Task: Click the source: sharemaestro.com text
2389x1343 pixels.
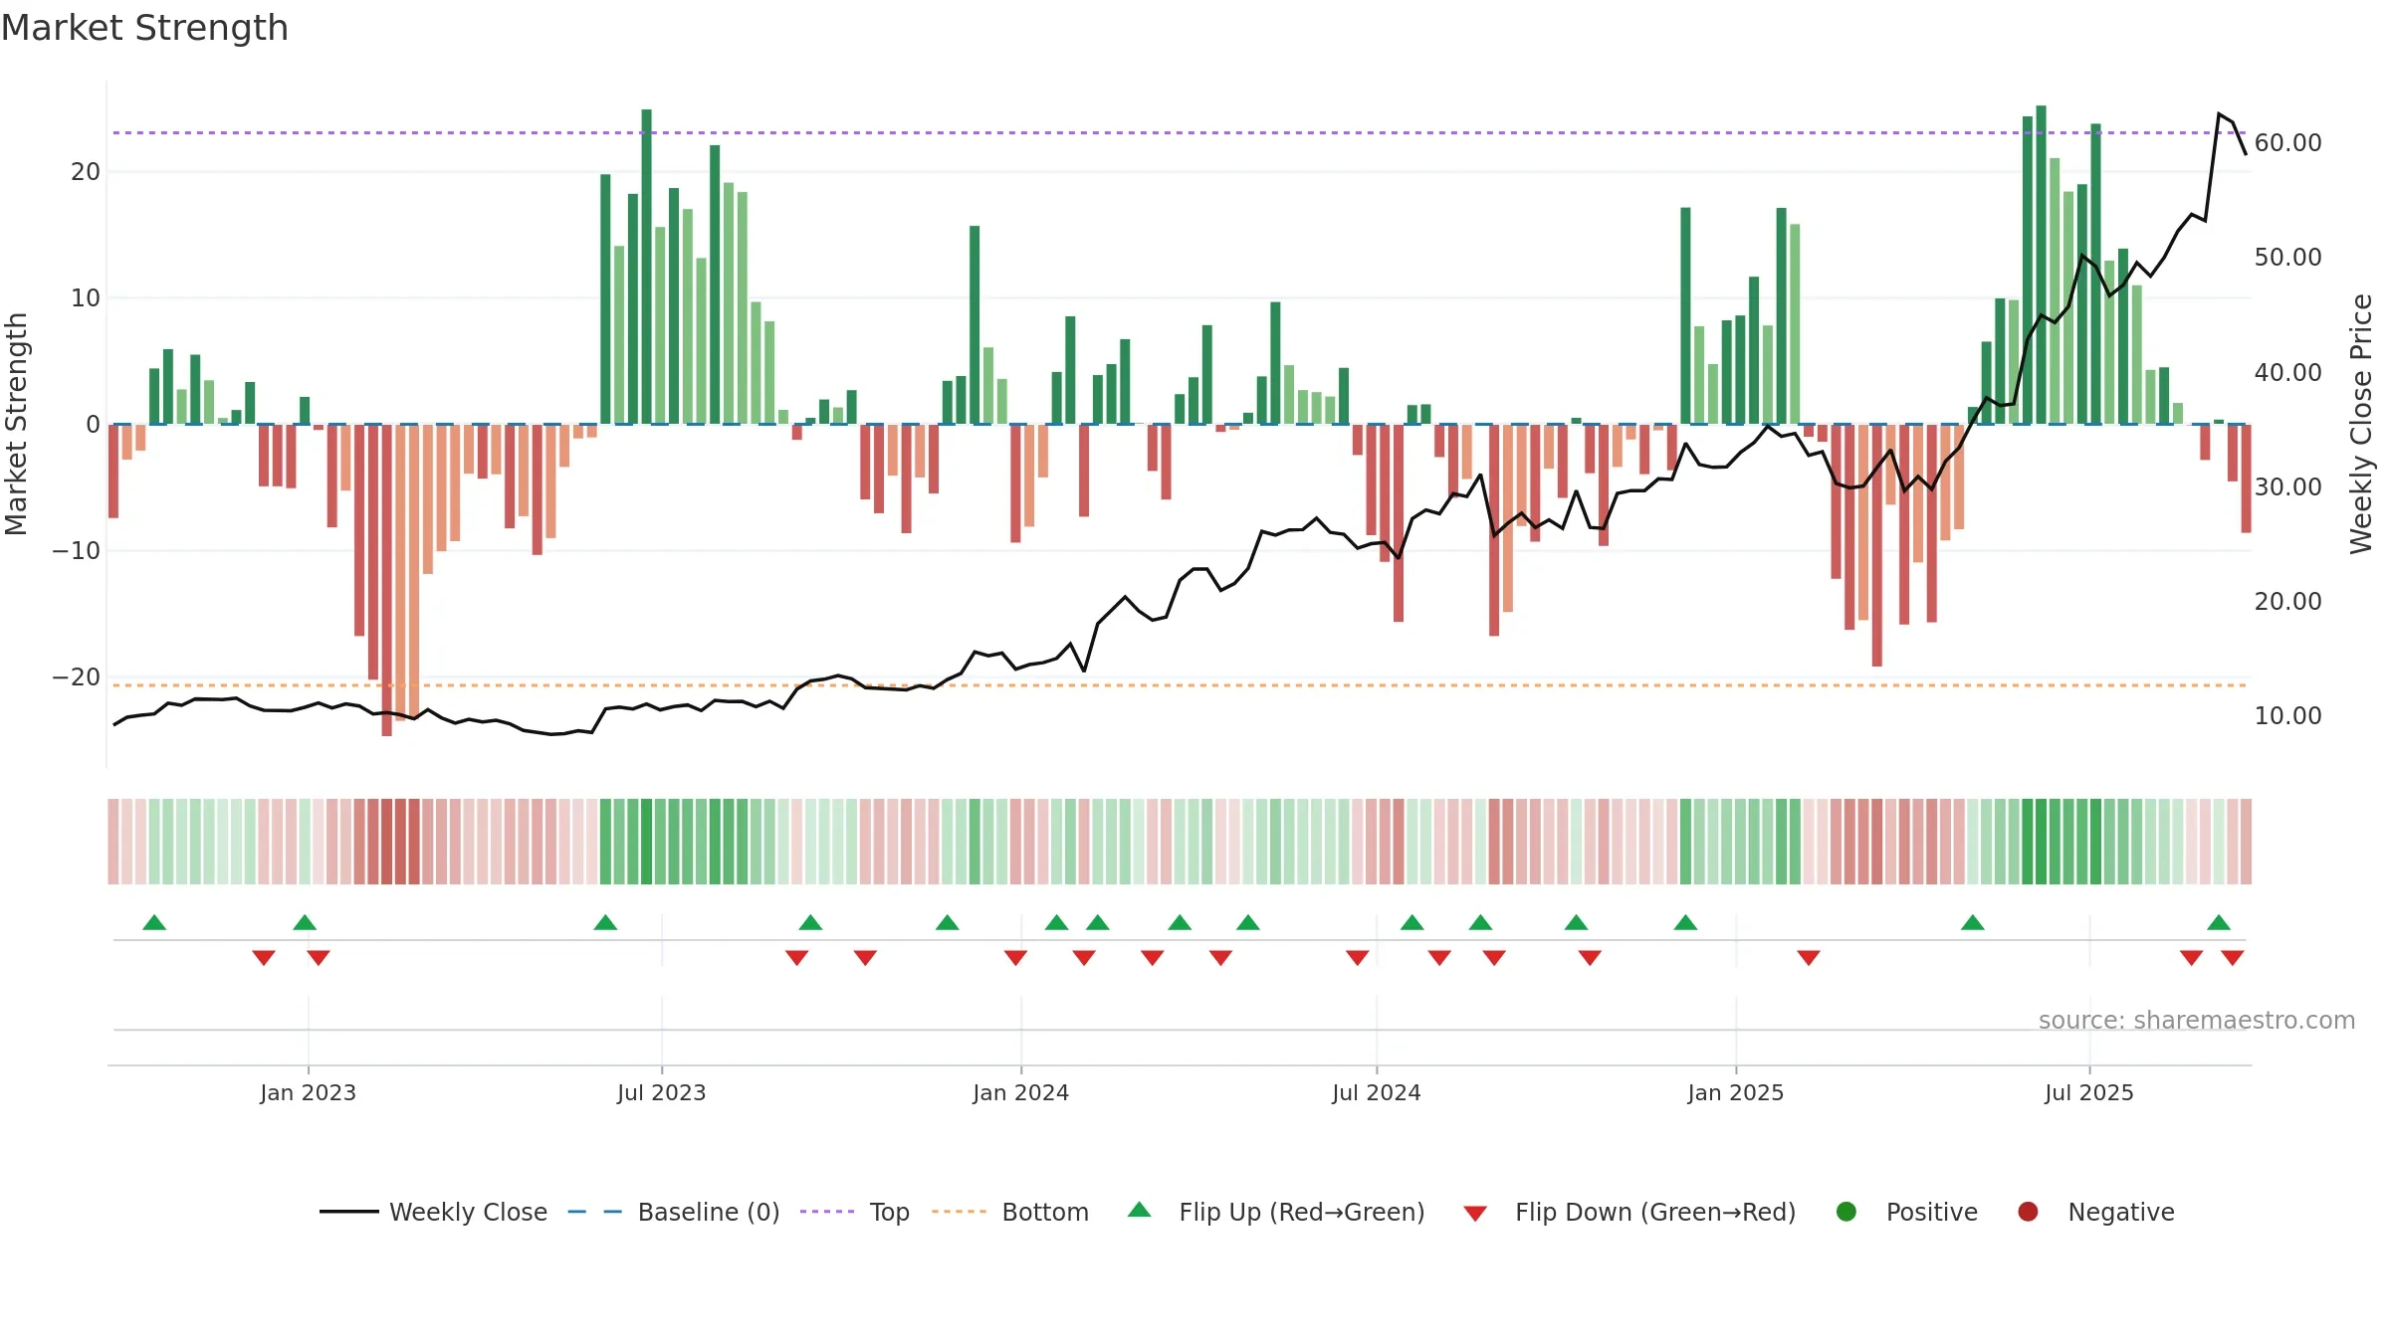Action: [2197, 1021]
